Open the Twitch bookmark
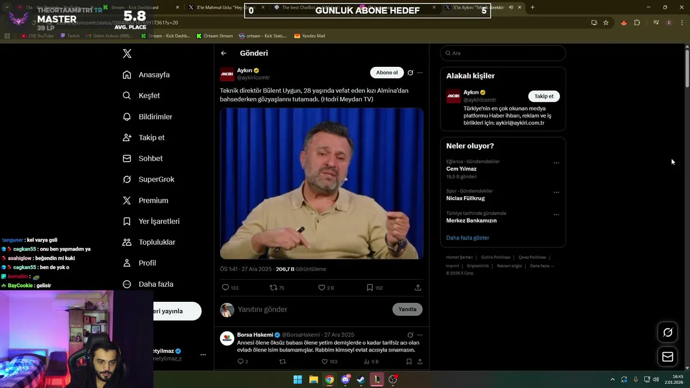This screenshot has width=690, height=388. 70,36
